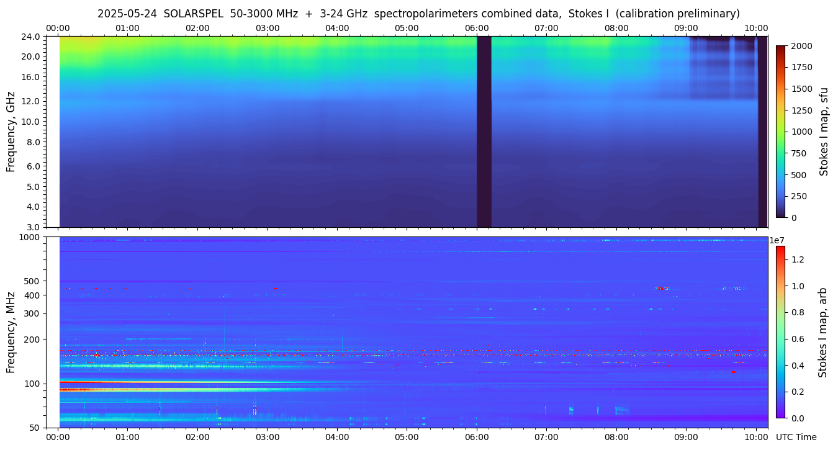
Task: Click the 1000 MHz frequency tick label
Action: point(29,237)
